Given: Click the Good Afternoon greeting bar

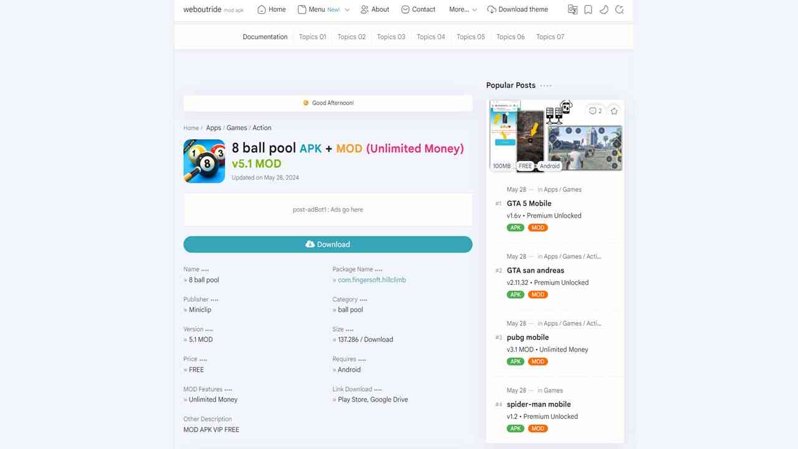Looking at the screenshot, I should pyautogui.click(x=328, y=103).
